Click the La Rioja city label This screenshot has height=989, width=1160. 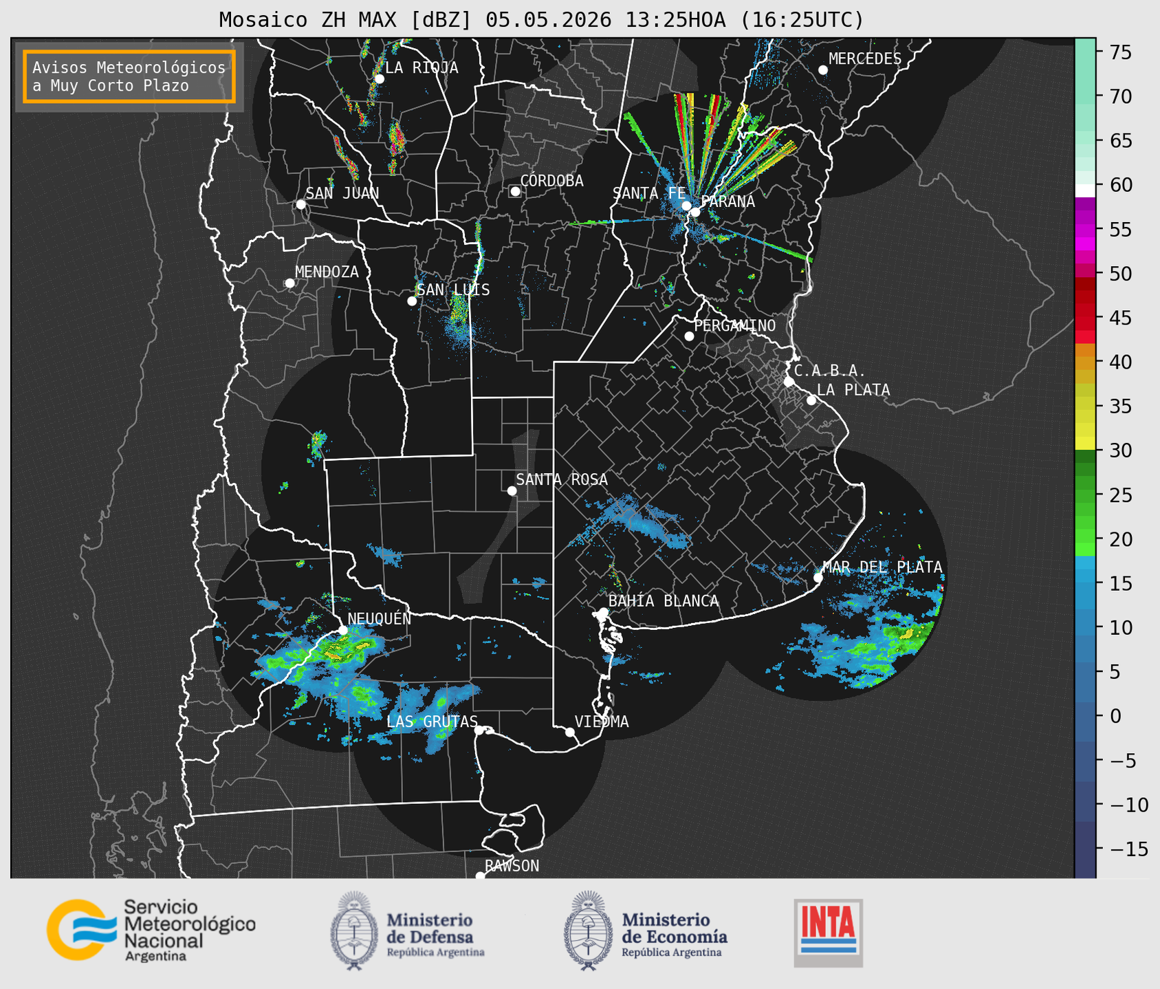point(422,67)
